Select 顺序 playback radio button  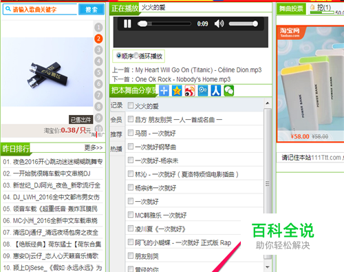coord(118,56)
